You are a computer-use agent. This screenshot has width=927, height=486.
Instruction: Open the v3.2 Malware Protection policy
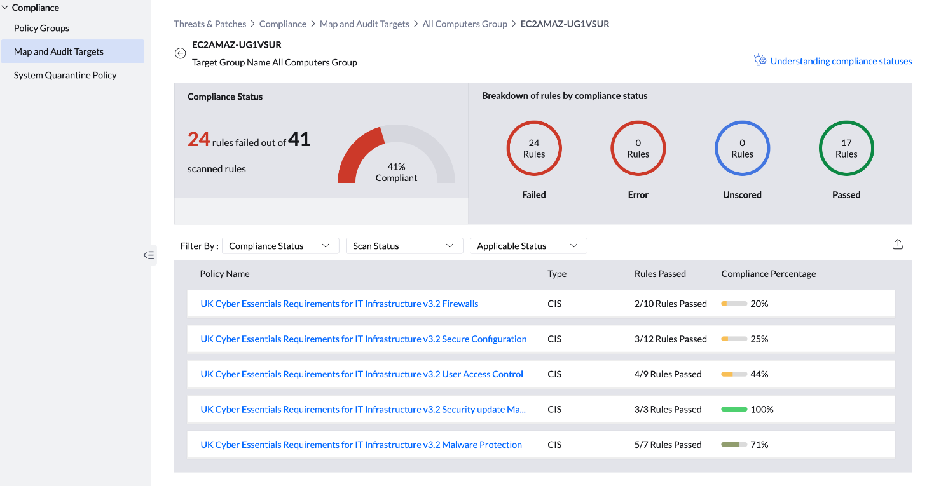point(360,444)
